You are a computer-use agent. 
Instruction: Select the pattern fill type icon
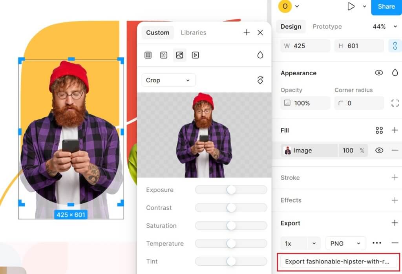pos(164,55)
